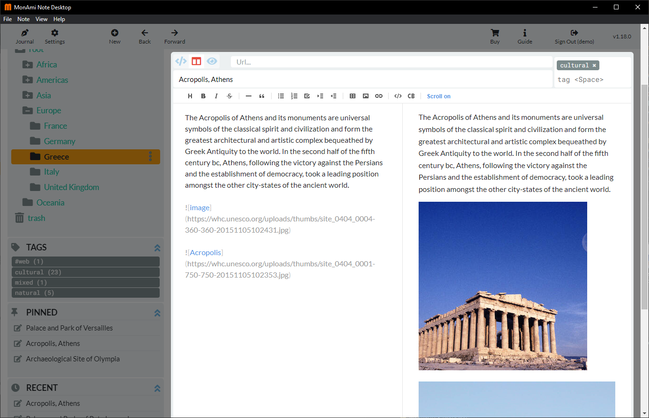
Task: Click the Url input field
Action: tap(391, 62)
